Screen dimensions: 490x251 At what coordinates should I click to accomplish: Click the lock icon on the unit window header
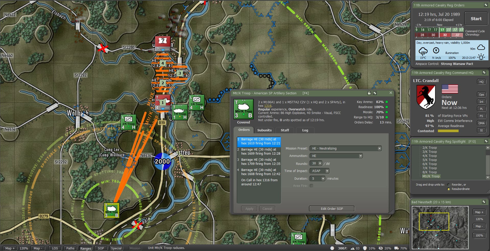[x=369, y=93]
